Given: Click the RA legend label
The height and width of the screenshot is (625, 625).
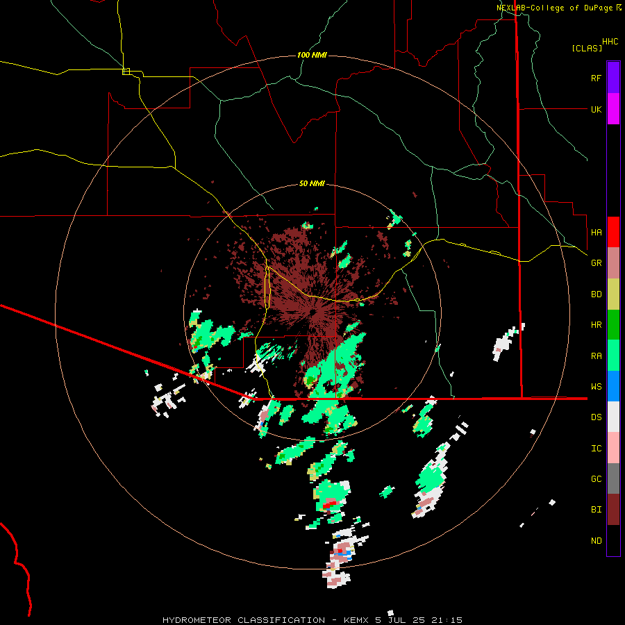Looking at the screenshot, I should [596, 356].
